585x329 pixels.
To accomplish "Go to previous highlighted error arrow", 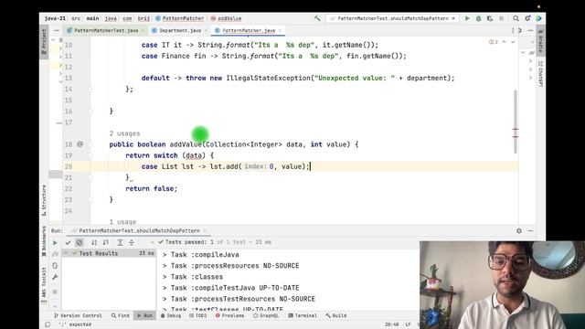I will click(x=504, y=42).
